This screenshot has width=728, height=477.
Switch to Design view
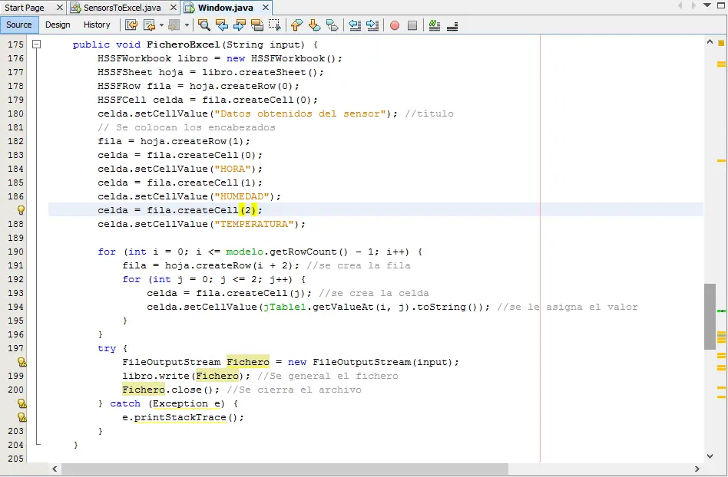point(58,25)
